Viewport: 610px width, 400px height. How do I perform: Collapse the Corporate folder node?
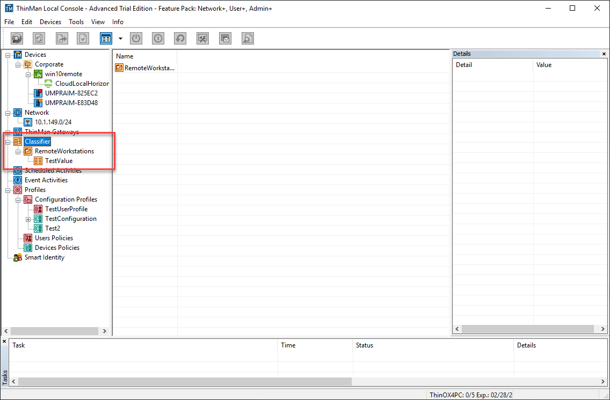(x=18, y=65)
